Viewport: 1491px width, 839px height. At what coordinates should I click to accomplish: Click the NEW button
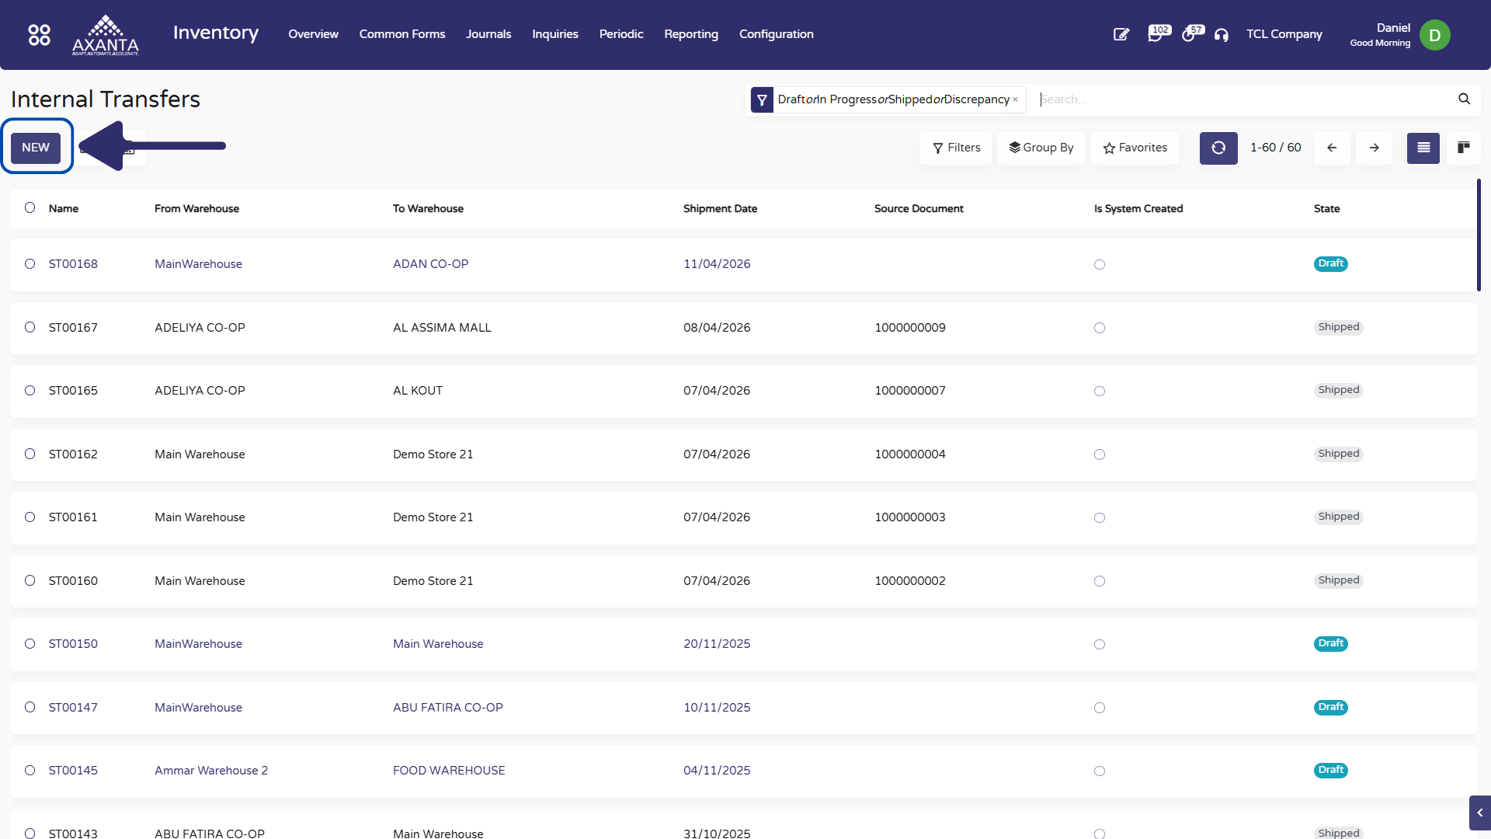tap(36, 148)
